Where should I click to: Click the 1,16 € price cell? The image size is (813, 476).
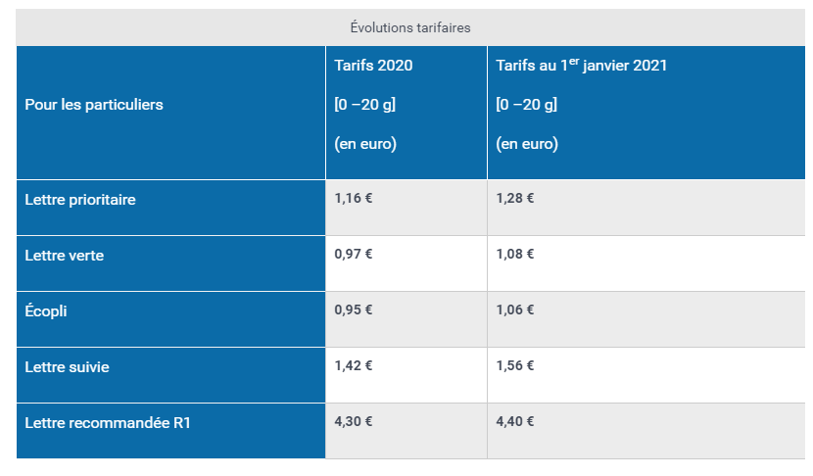(x=406, y=208)
